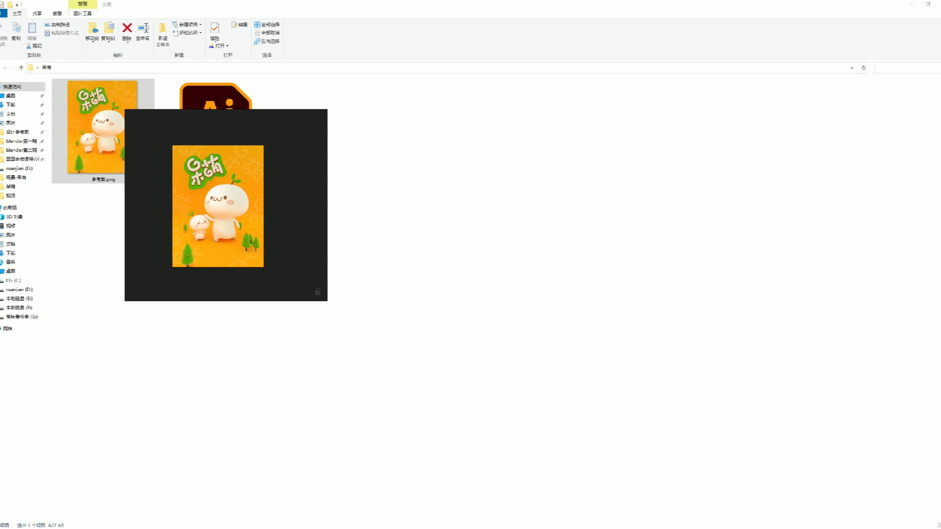The image size is (941, 529).
Task: Click 全部选择 (Select all) in ribbon
Action: point(267,24)
